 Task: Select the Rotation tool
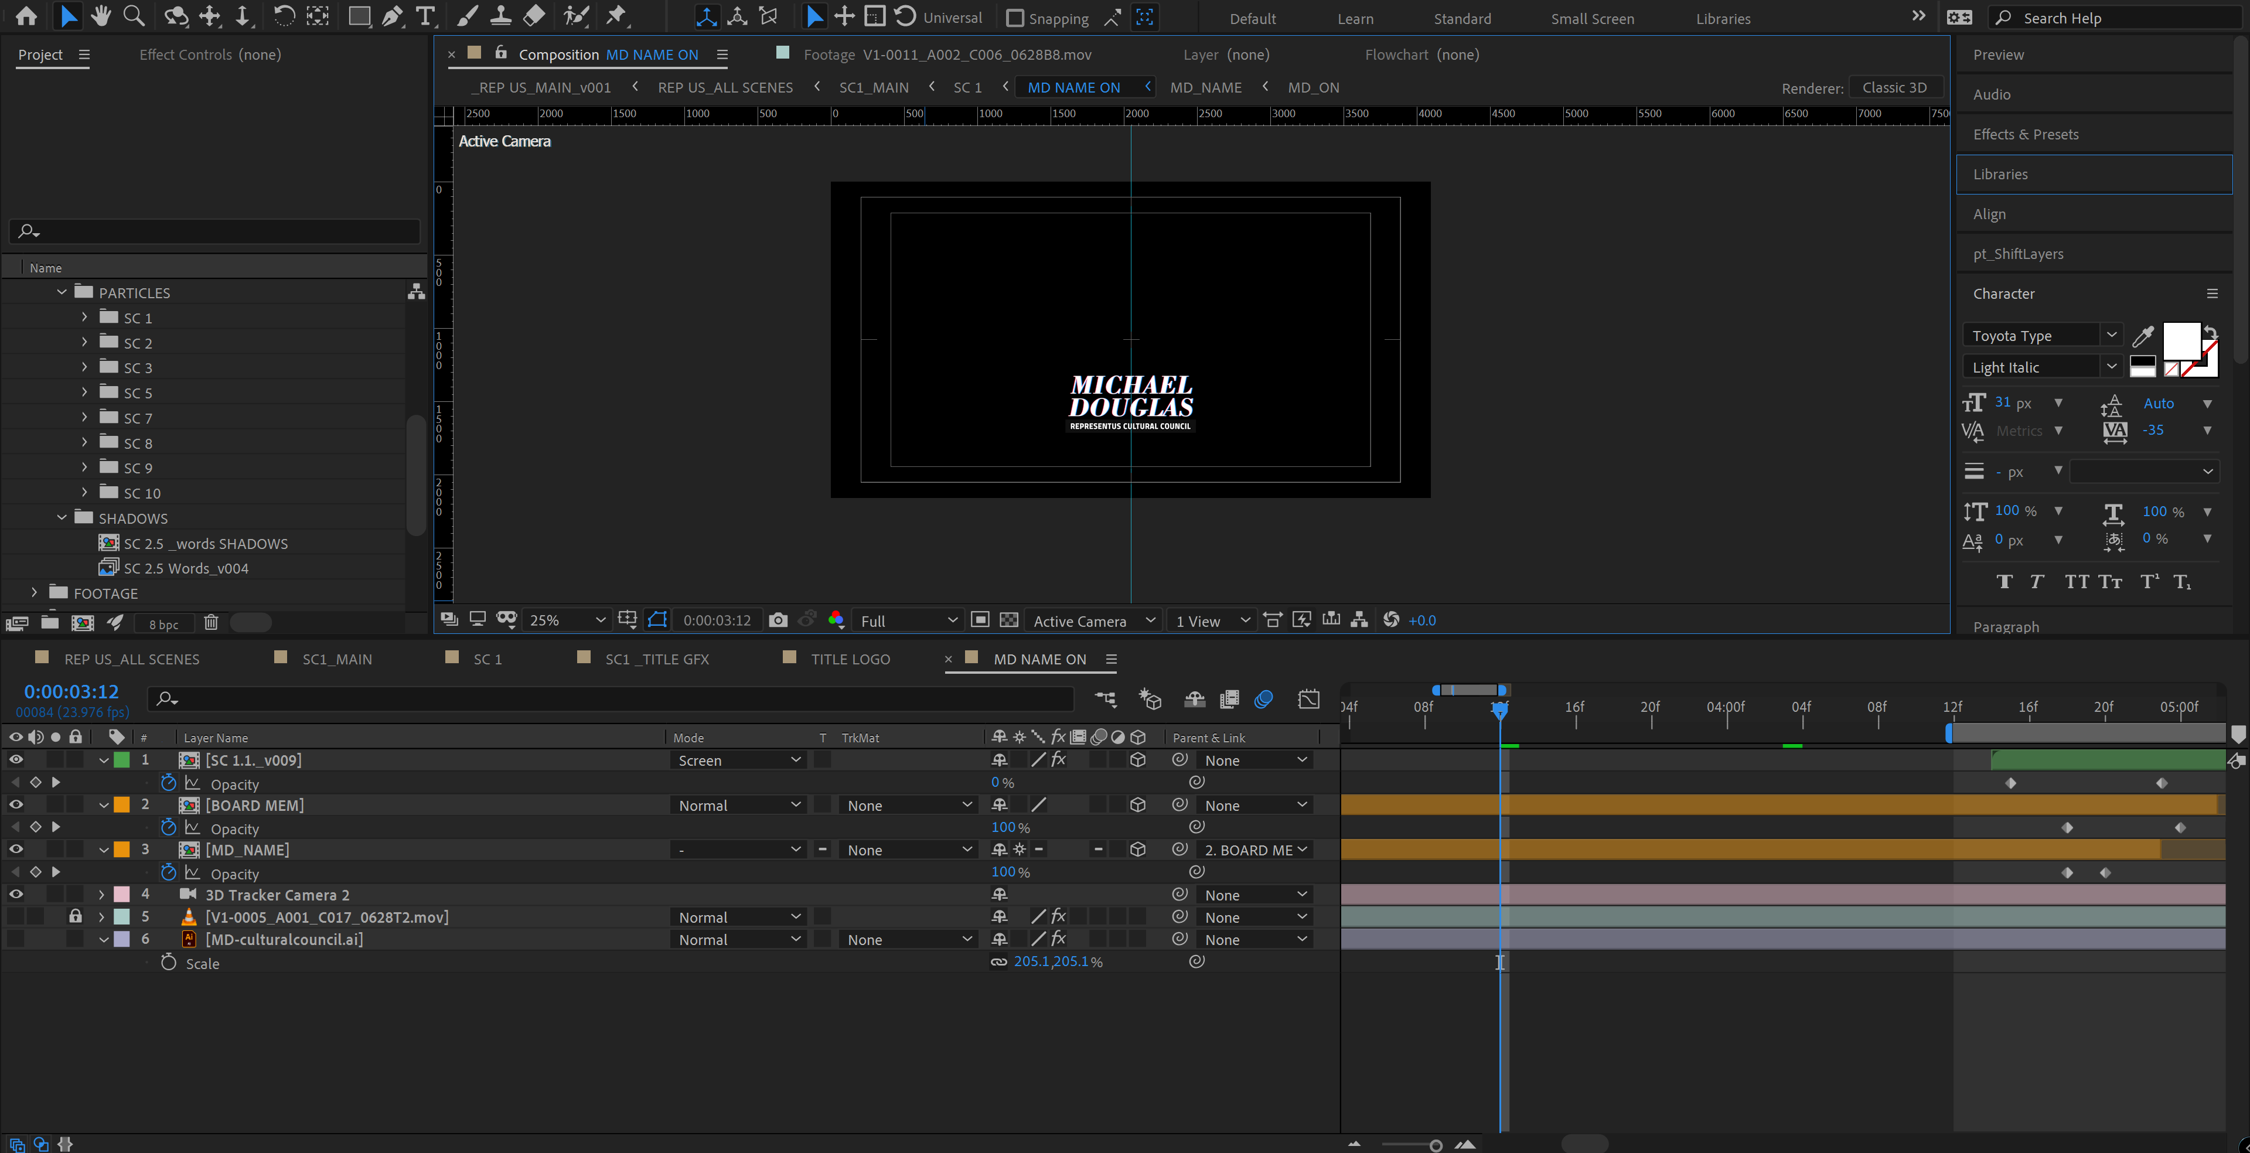pyautogui.click(x=284, y=16)
